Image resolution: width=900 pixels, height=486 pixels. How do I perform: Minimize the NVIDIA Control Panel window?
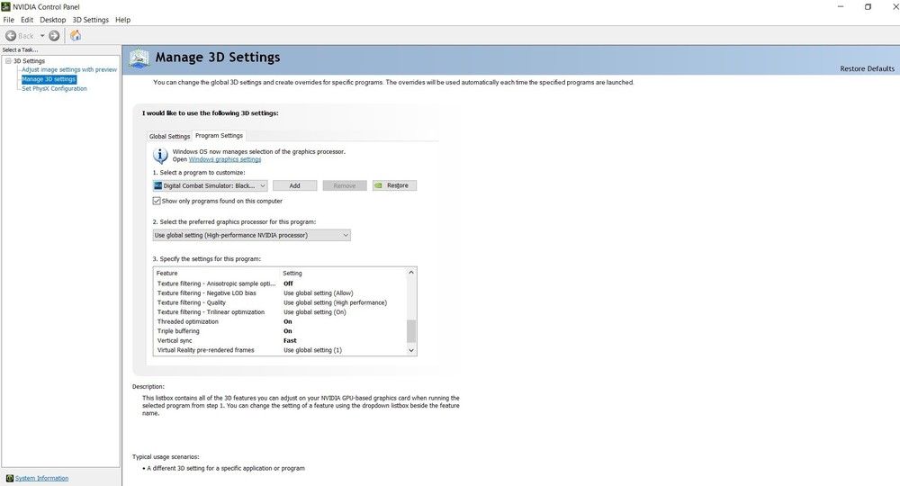841,7
